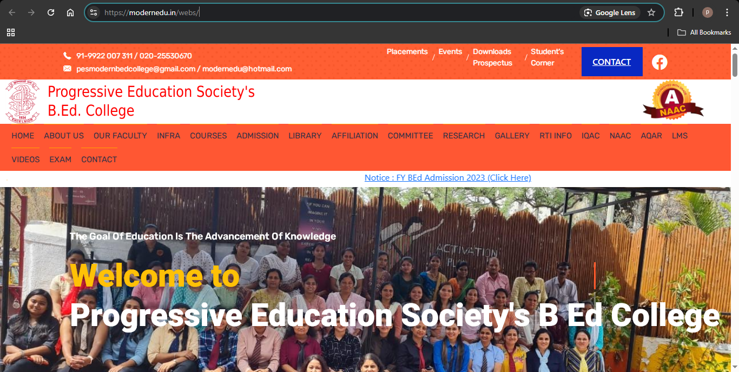Open the COURSES menu item
Screen dimensions: 739x372
[208, 136]
